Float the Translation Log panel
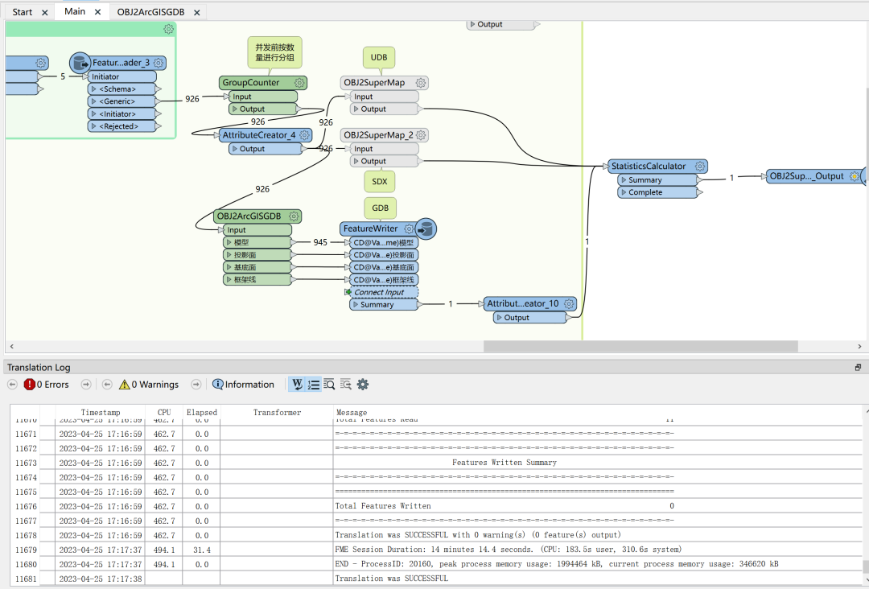 tap(858, 368)
